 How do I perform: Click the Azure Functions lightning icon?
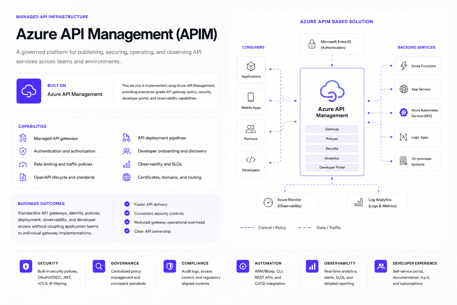click(x=404, y=66)
